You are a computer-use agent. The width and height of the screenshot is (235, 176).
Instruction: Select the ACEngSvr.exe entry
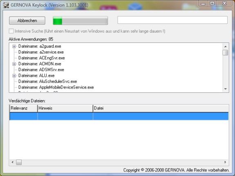coord(42,58)
